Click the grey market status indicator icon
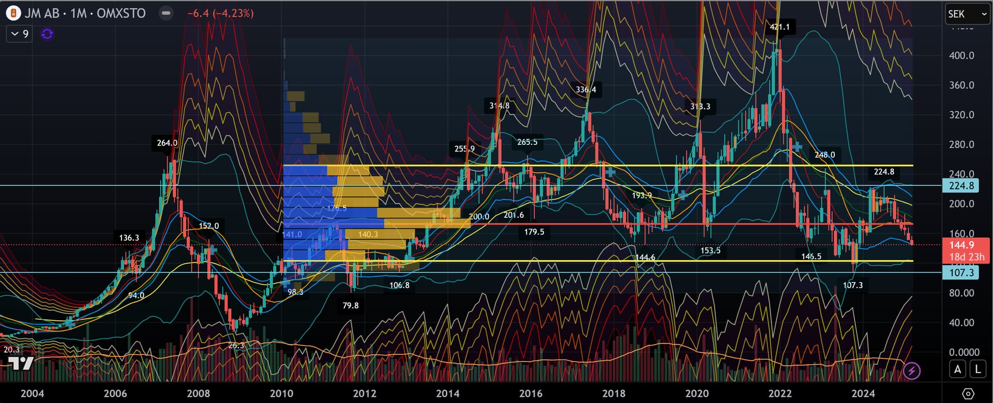Image resolution: width=993 pixels, height=403 pixels. (165, 13)
